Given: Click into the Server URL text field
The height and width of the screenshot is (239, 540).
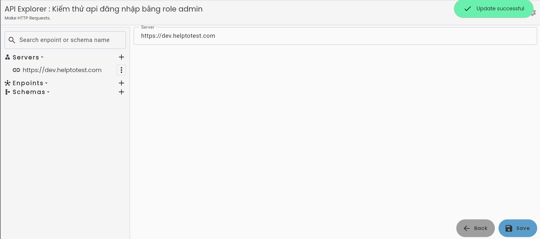Looking at the screenshot, I should 335,36.
